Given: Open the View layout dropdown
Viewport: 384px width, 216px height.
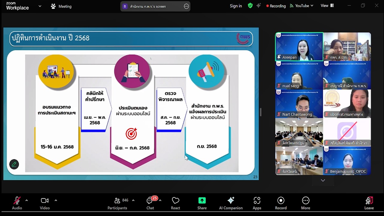Looking at the screenshot, I should pos(327,6).
